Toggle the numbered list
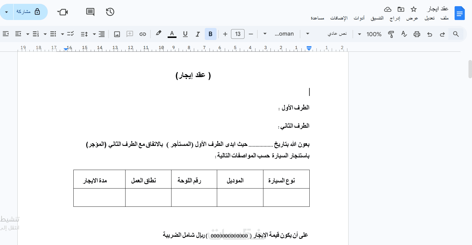 click(36, 34)
